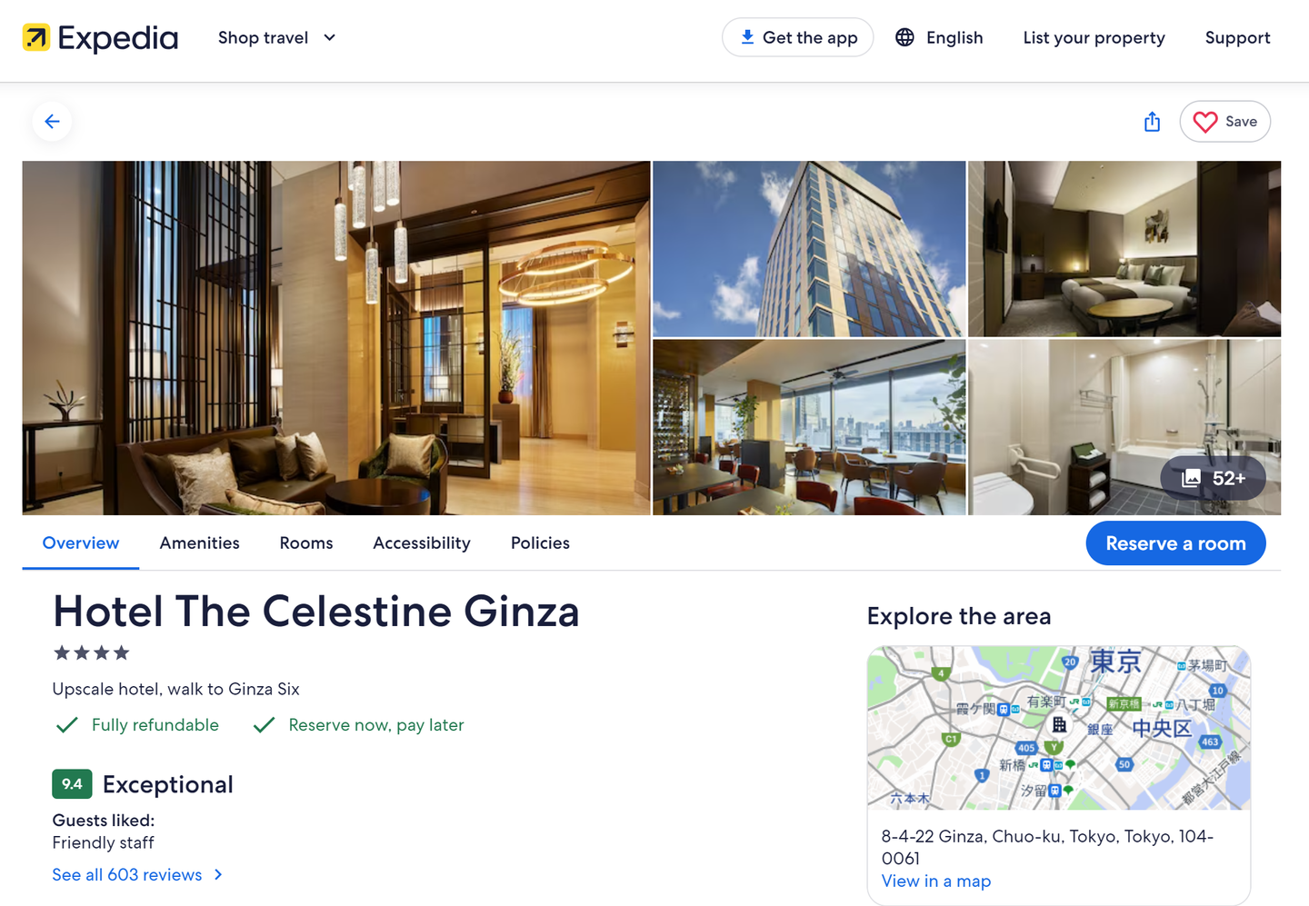Click the heart Save icon
This screenshot has height=906, width=1309.
point(1205,122)
